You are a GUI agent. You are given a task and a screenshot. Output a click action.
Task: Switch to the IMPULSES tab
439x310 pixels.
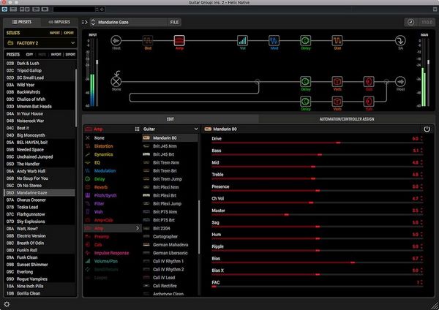[x=59, y=22]
